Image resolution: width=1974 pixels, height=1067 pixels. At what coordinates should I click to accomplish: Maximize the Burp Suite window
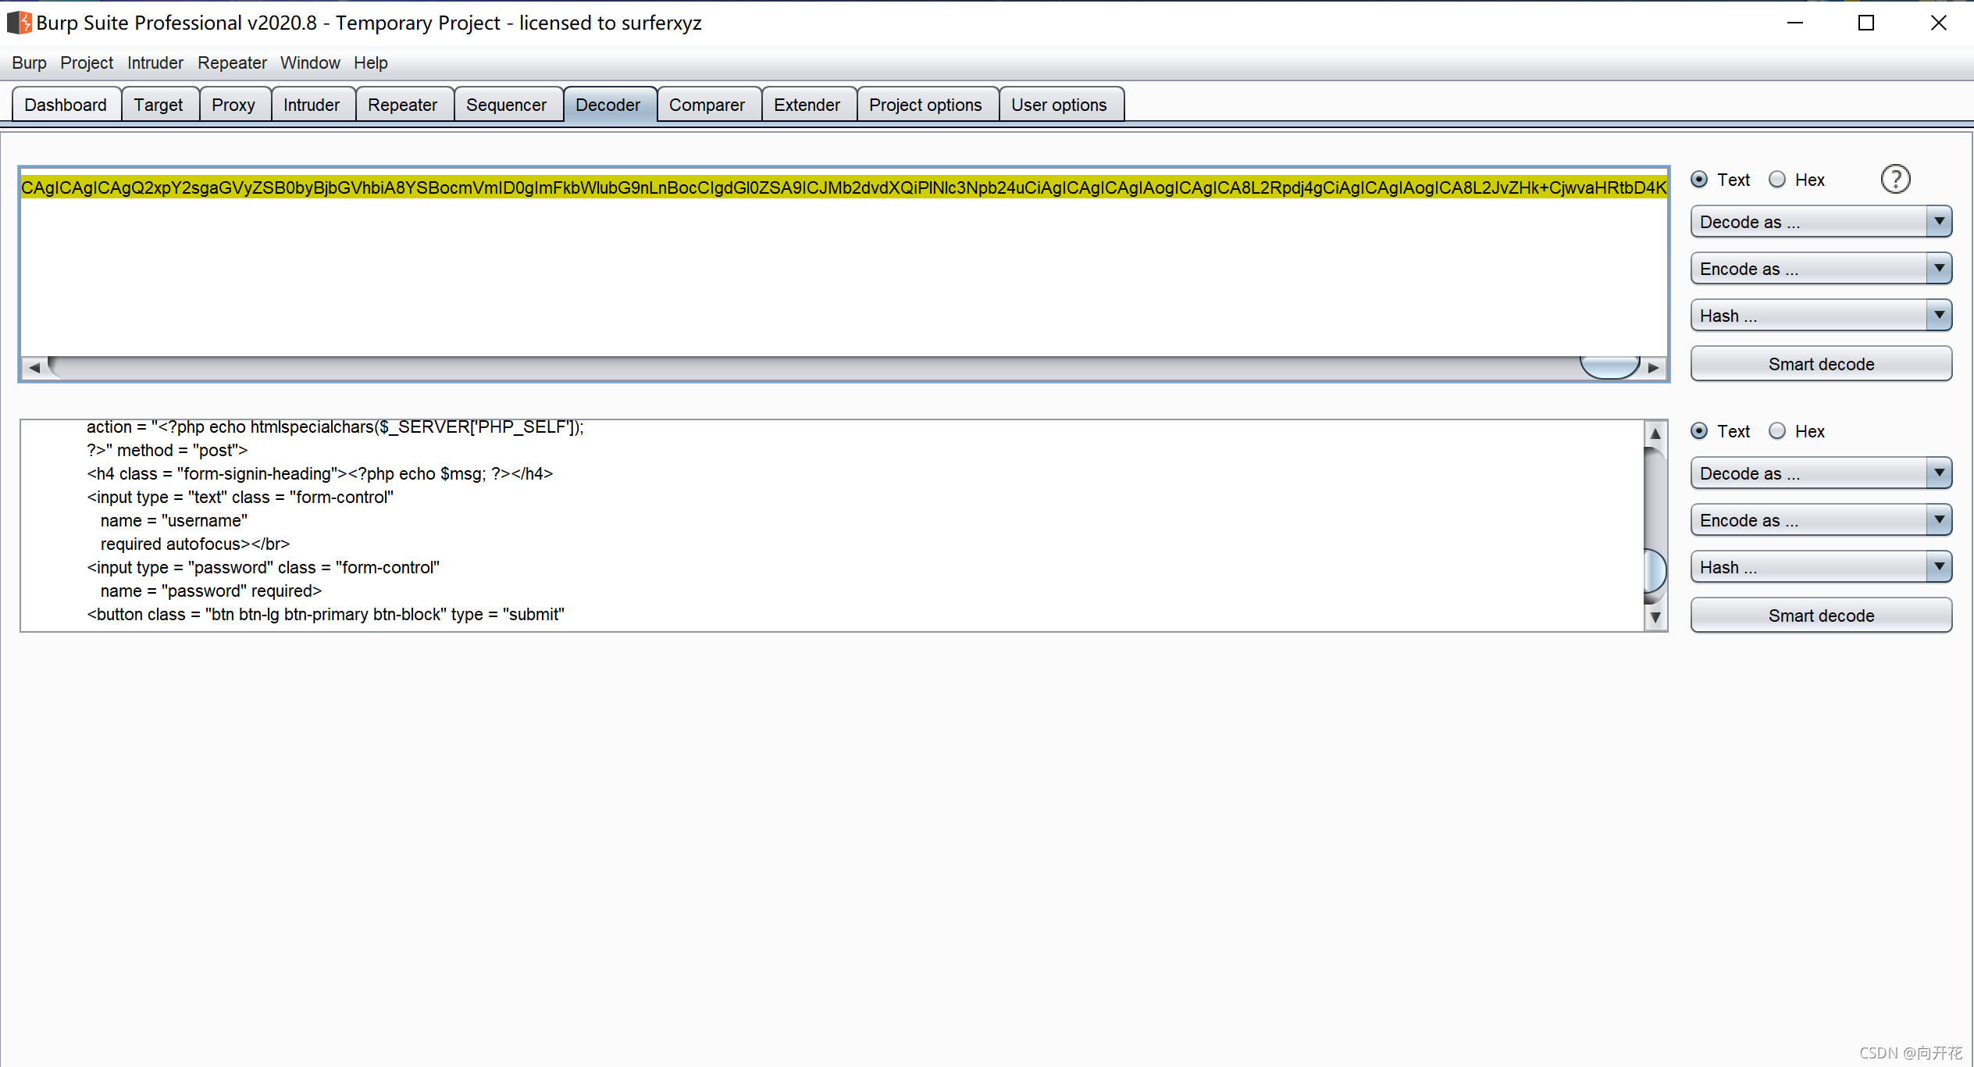[x=1865, y=23]
